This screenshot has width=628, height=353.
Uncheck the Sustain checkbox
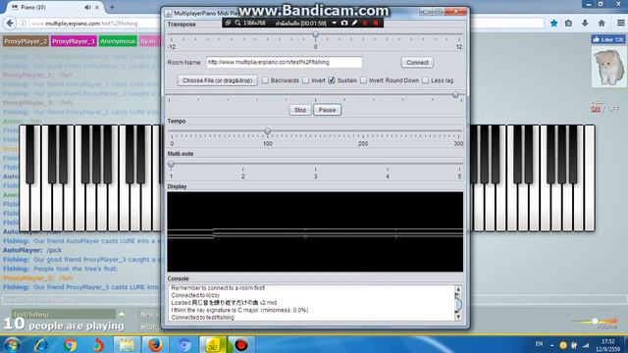click(x=332, y=80)
